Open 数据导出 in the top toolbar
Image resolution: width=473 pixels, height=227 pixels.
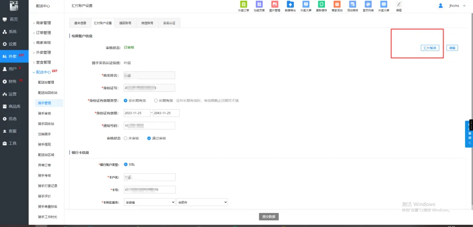(x=290, y=5)
